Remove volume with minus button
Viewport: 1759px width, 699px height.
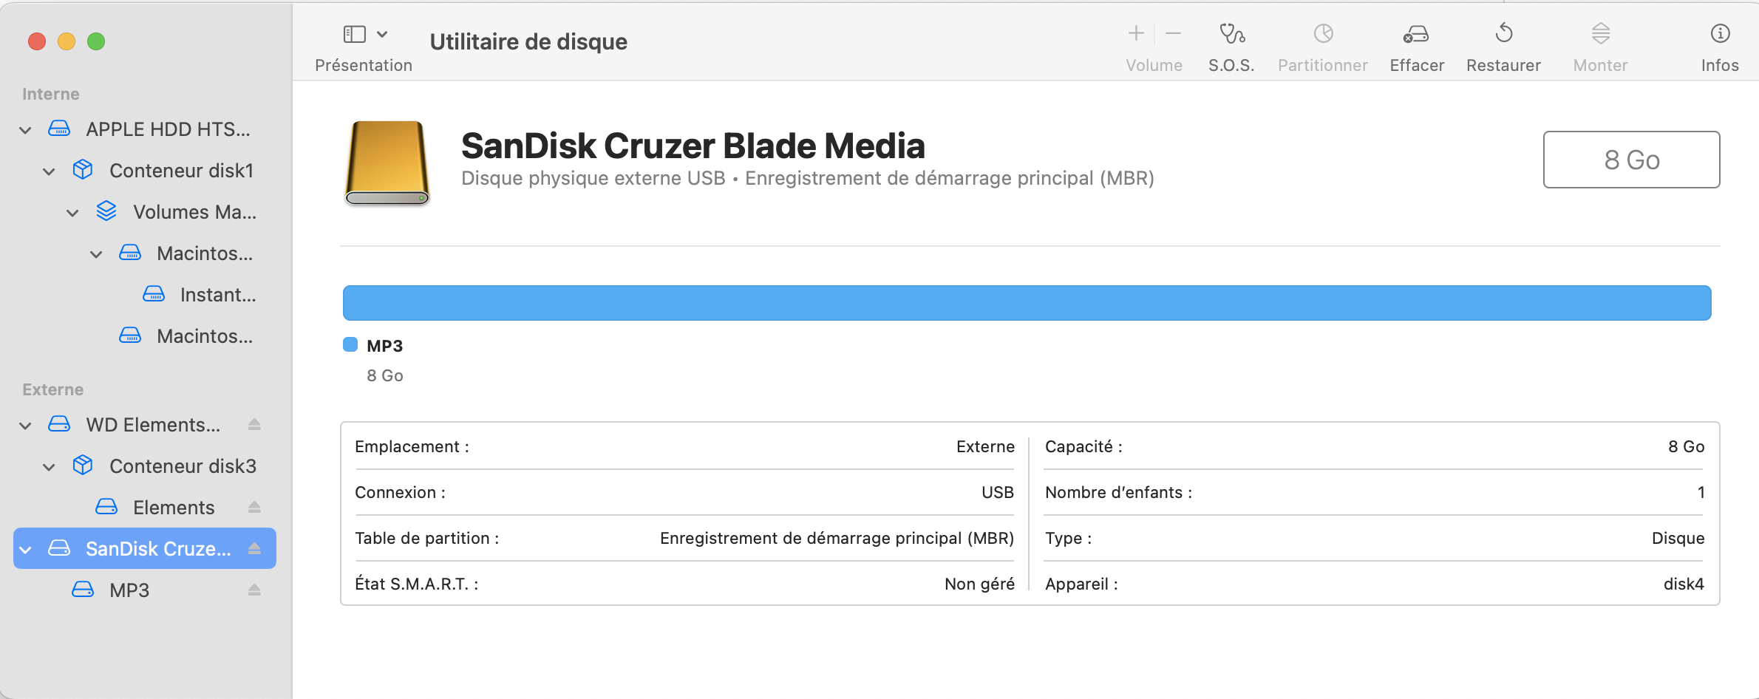click(x=1173, y=34)
